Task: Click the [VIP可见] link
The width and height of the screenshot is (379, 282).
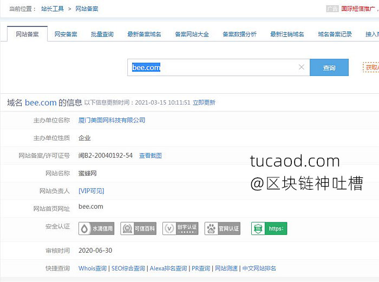Action: (92, 191)
